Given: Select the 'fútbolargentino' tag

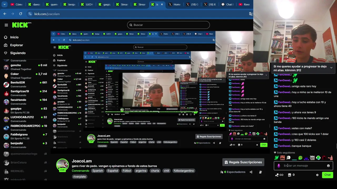Looking at the screenshot, I should point(184,171).
